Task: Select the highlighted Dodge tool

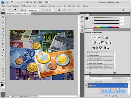Action: tap(3, 56)
